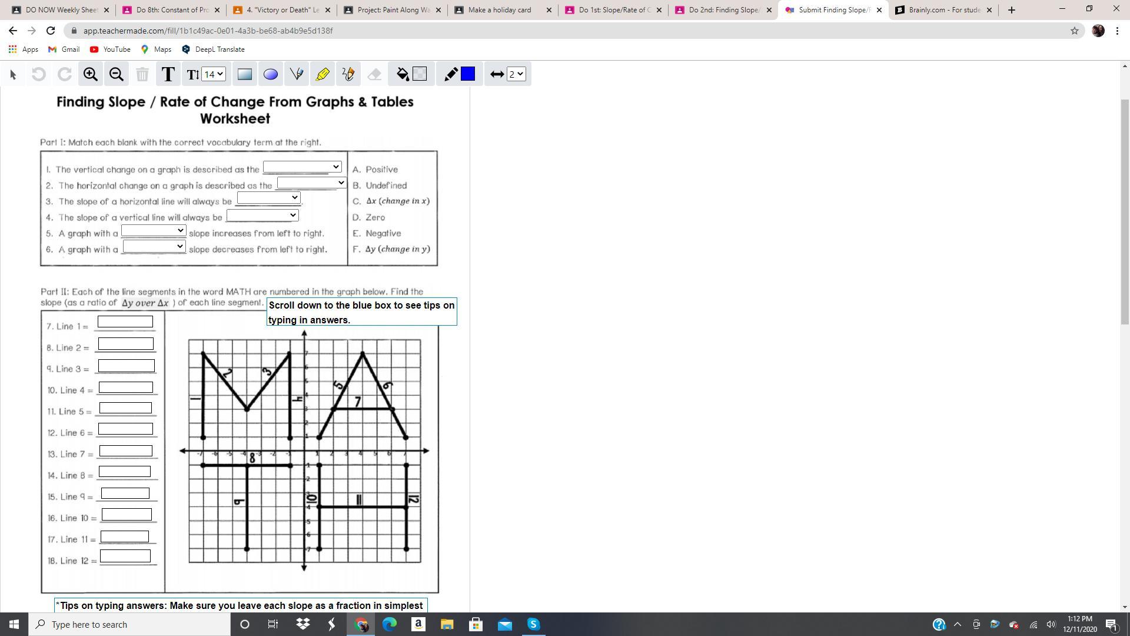Switch to the Brainly.com tab
Image resolution: width=1130 pixels, height=636 pixels.
(x=943, y=10)
